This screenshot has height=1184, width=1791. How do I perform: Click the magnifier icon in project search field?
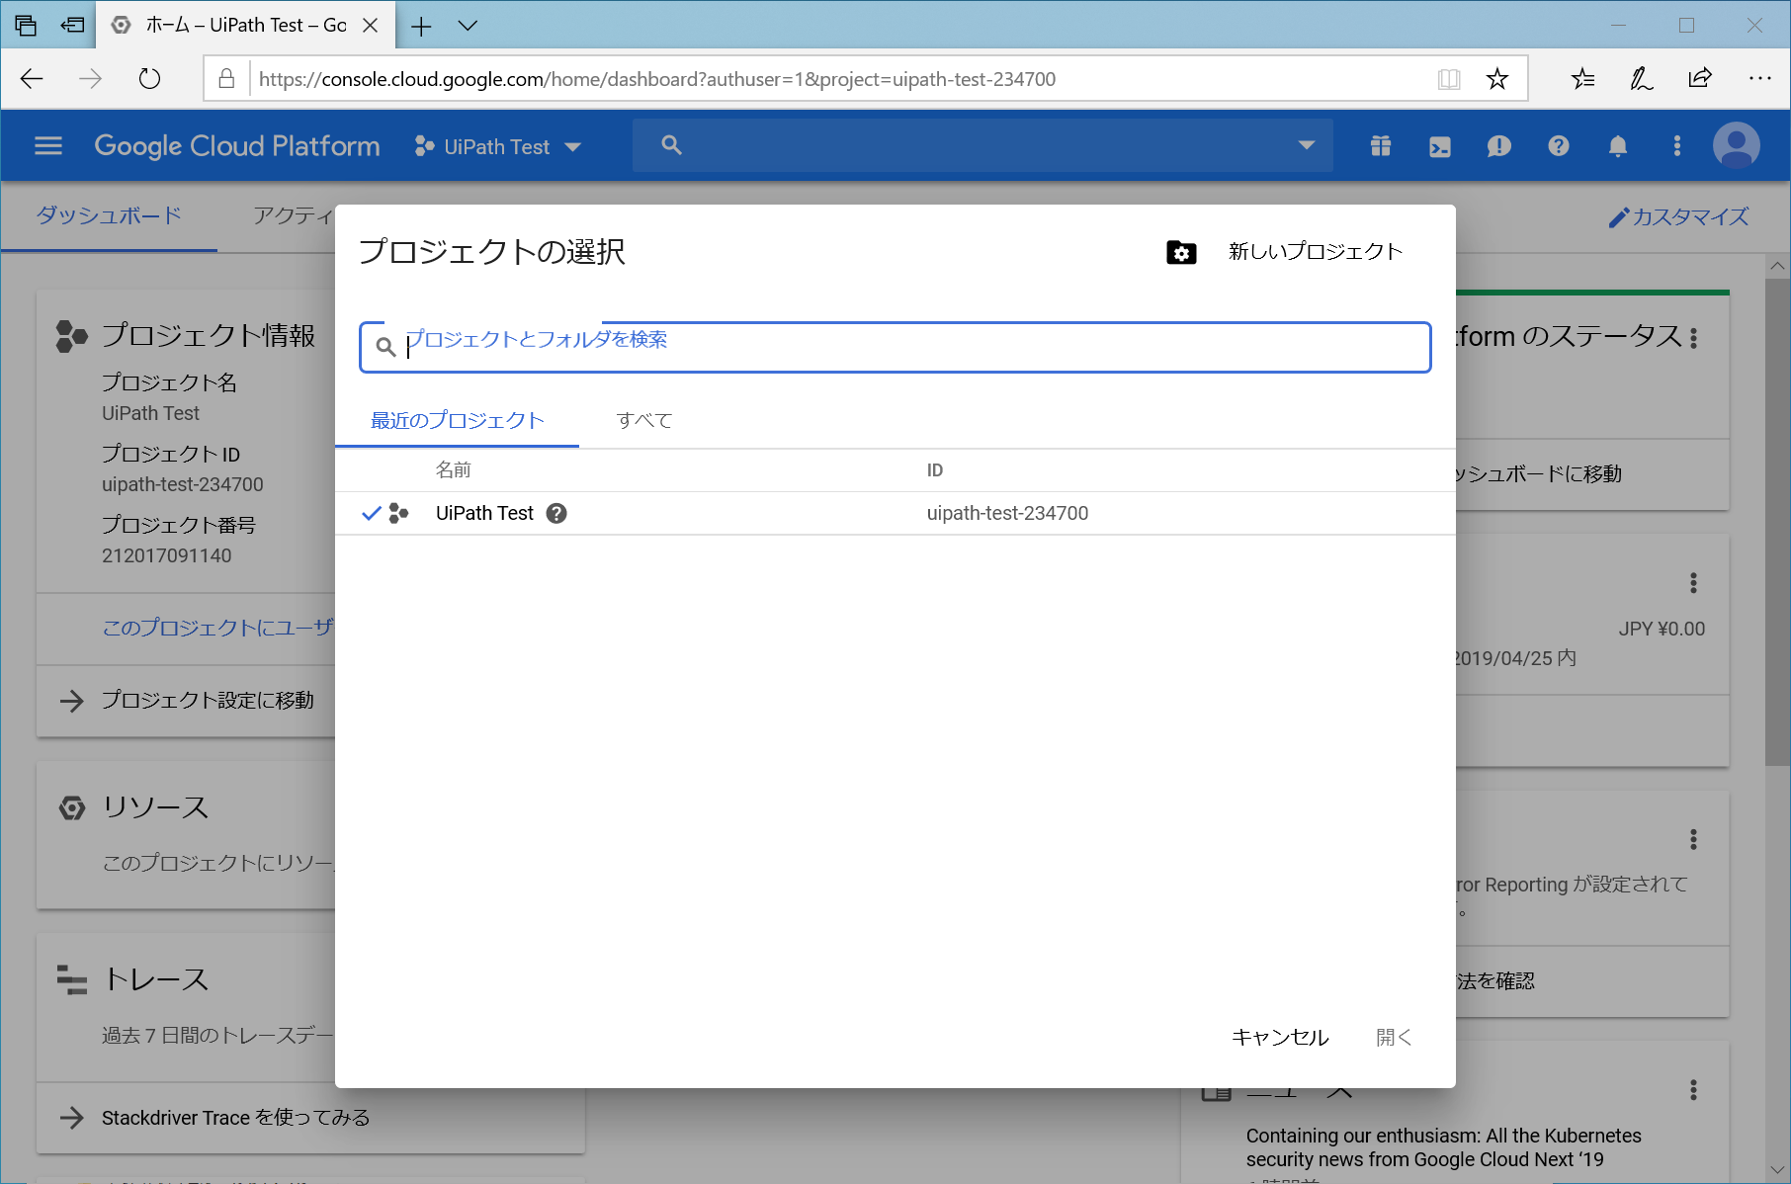point(385,347)
